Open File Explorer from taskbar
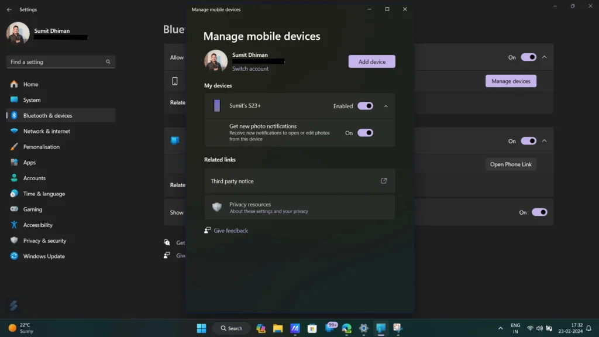This screenshot has width=599, height=337. (278, 328)
